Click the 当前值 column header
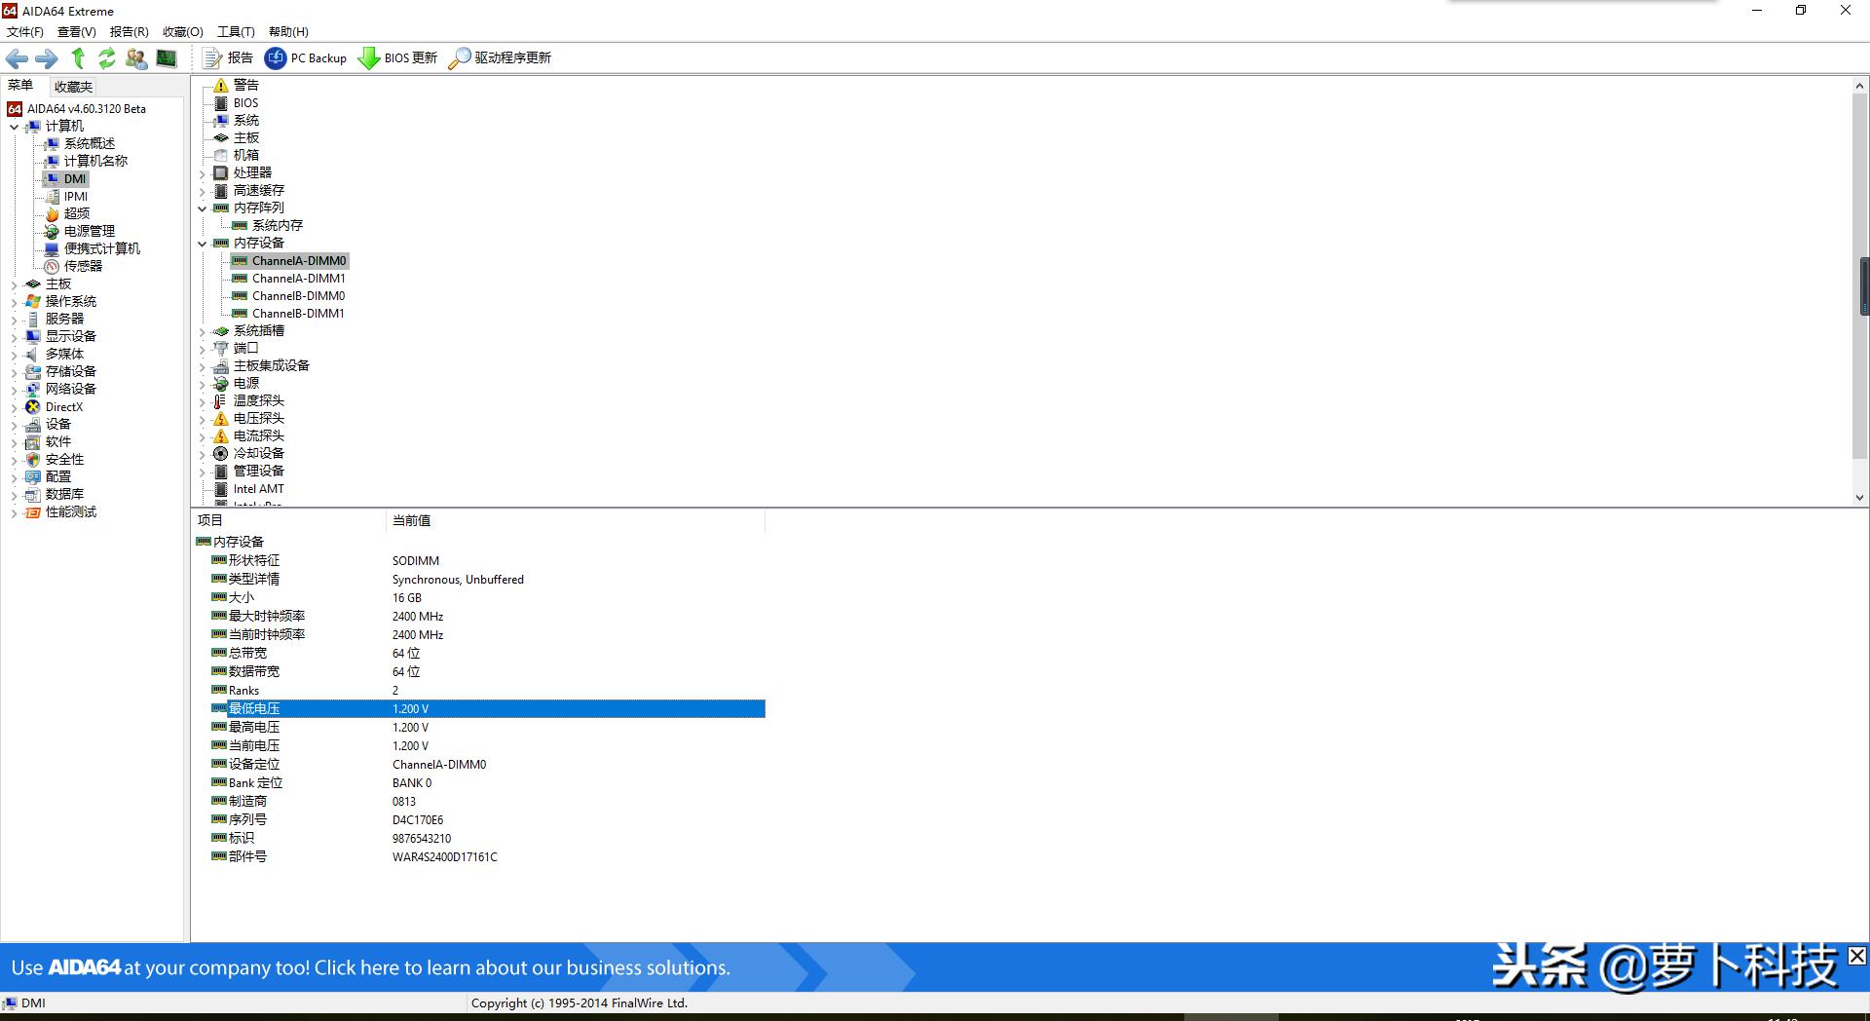This screenshot has height=1021, width=1870. 576,521
